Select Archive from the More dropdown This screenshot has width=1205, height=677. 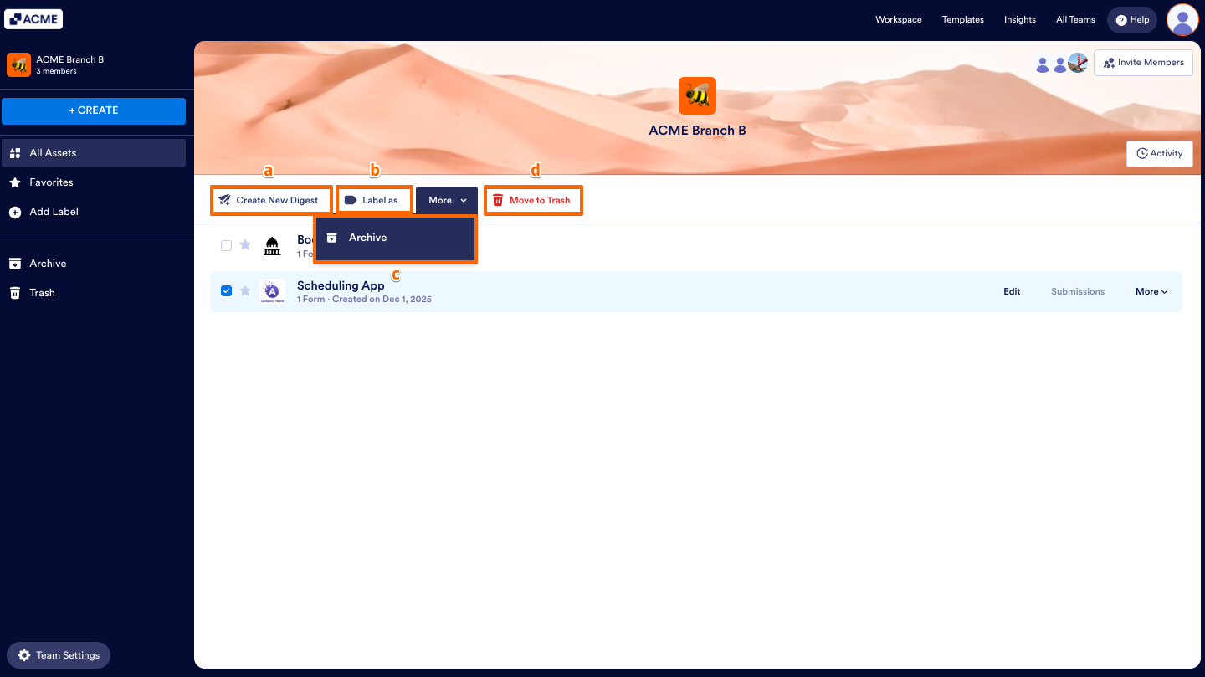(395, 238)
